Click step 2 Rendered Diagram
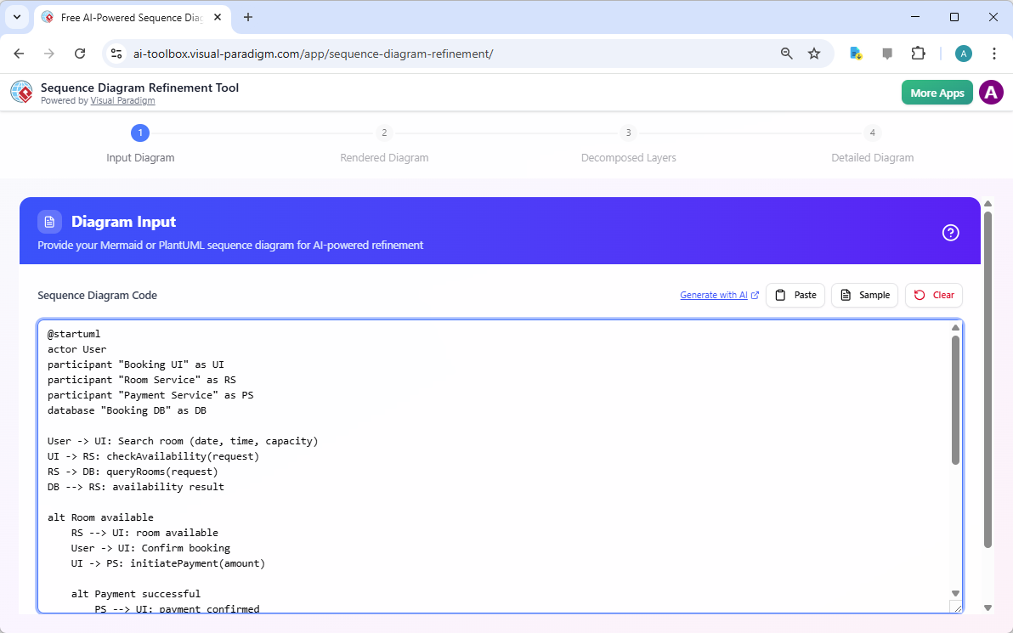The height and width of the screenshot is (633, 1013). click(x=384, y=133)
